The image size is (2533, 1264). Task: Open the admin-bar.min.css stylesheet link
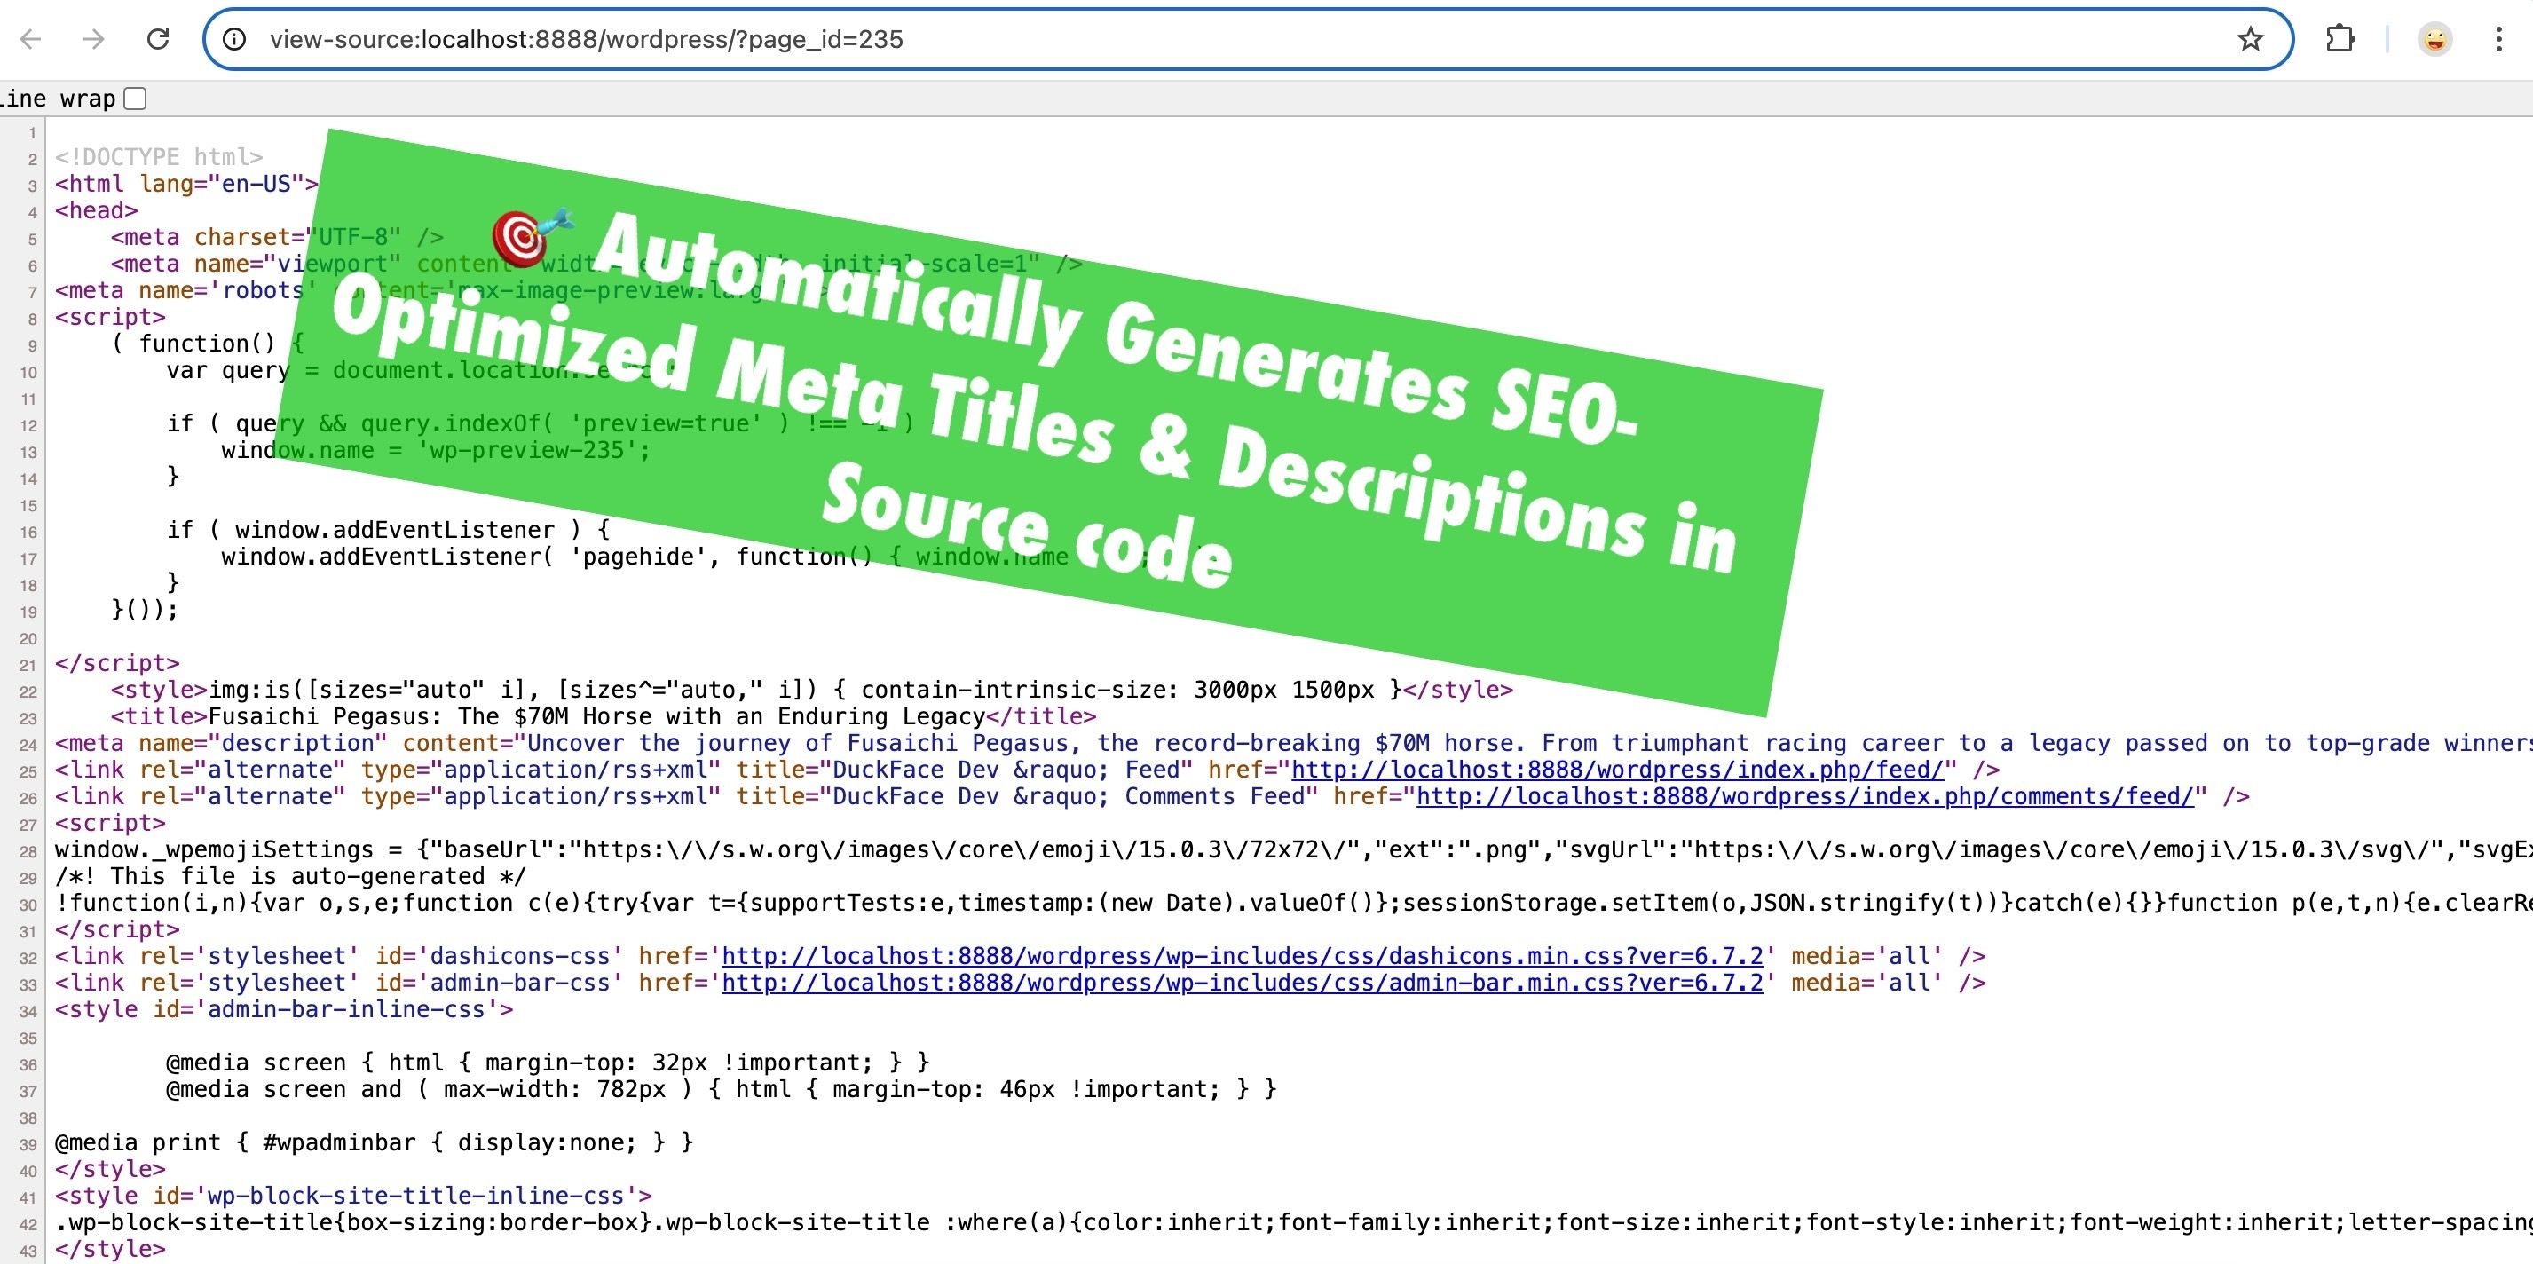point(1243,983)
